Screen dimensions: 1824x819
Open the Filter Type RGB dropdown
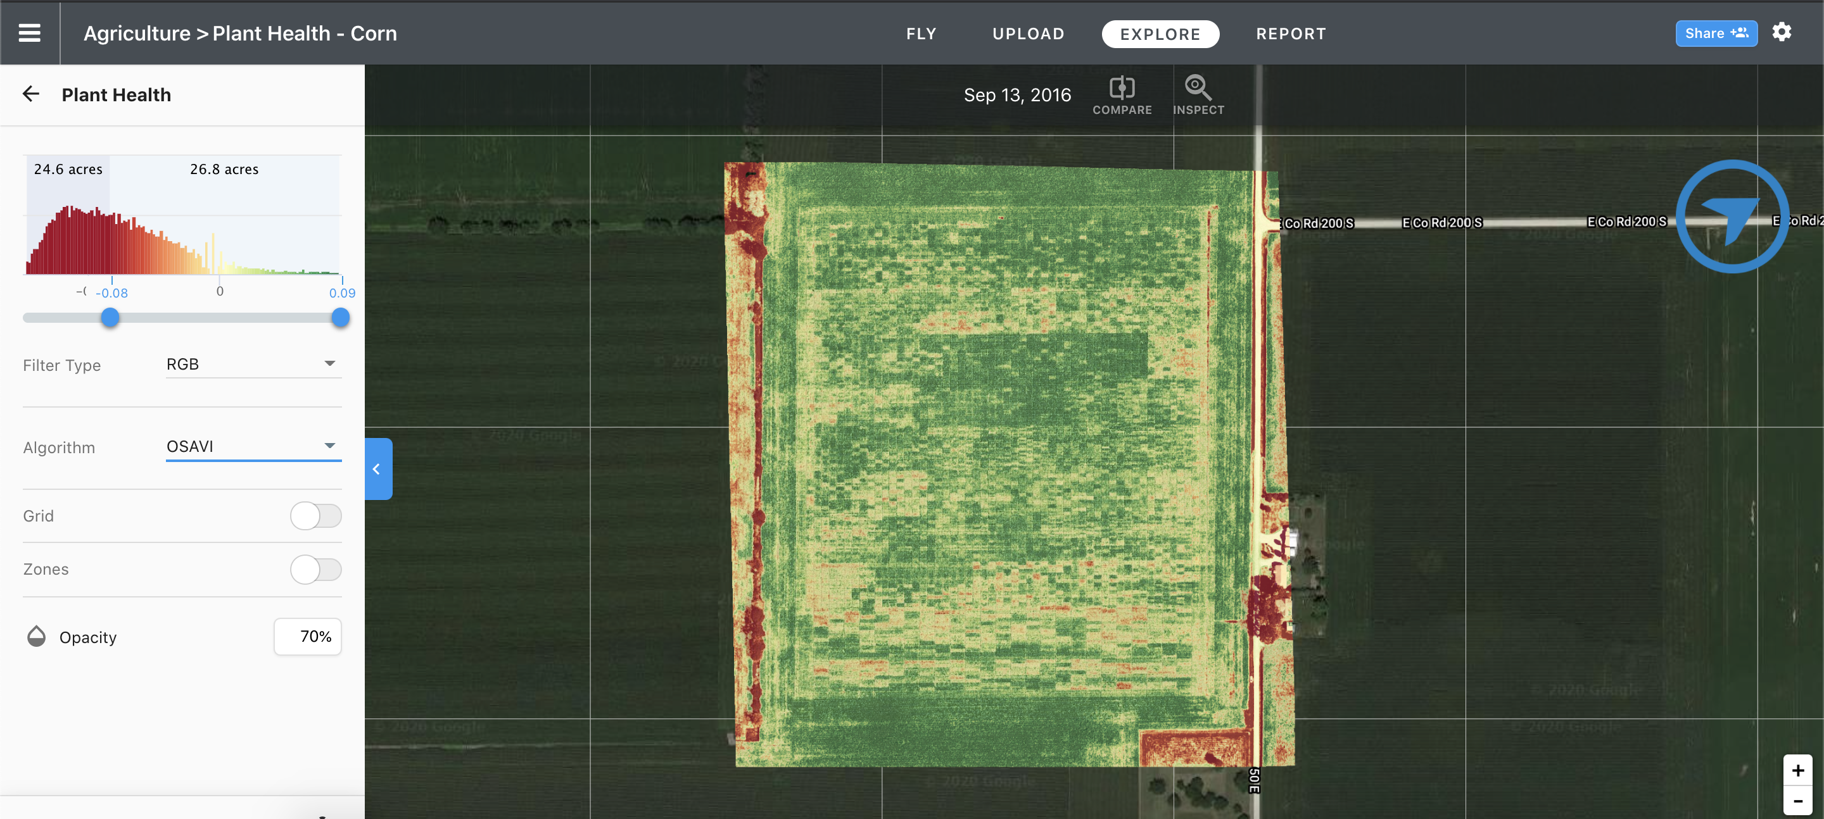253,364
